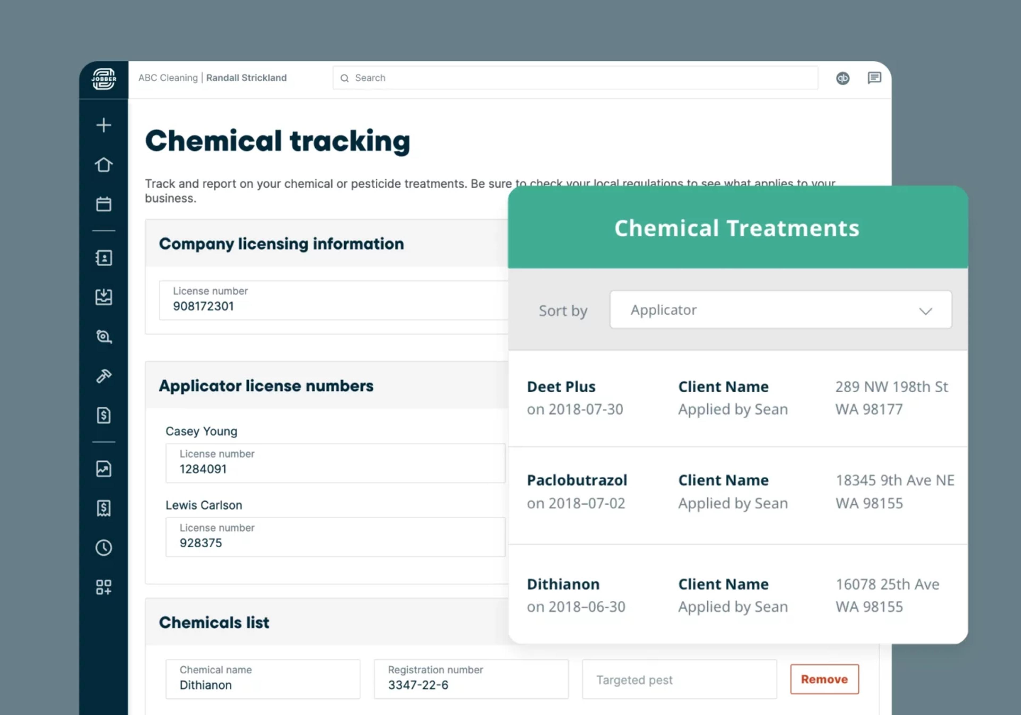The width and height of the screenshot is (1021, 715).
Task: Edit company License number 908172301
Action: (x=333, y=300)
